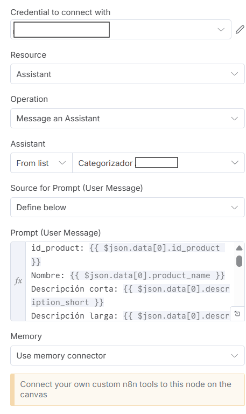The width and height of the screenshot is (246, 414).
Task: Click the chevron in the Resource field
Action: [234, 74]
